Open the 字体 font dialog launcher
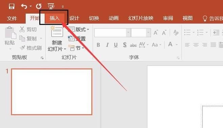The image size is (223, 128). (178, 58)
